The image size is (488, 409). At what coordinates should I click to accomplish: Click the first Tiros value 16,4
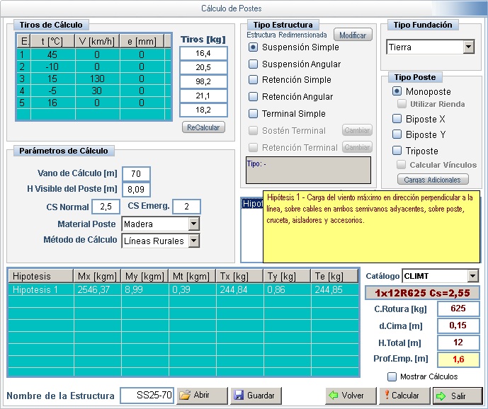point(203,53)
